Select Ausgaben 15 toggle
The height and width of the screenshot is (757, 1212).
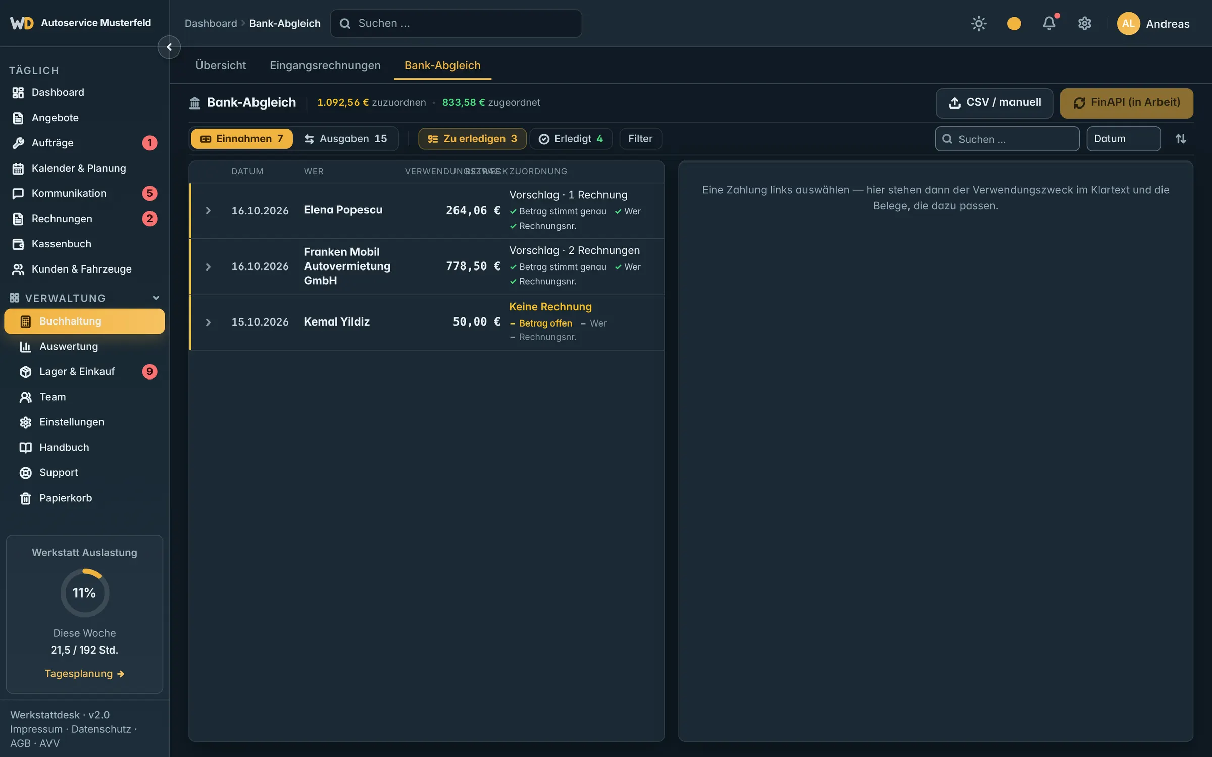(345, 139)
